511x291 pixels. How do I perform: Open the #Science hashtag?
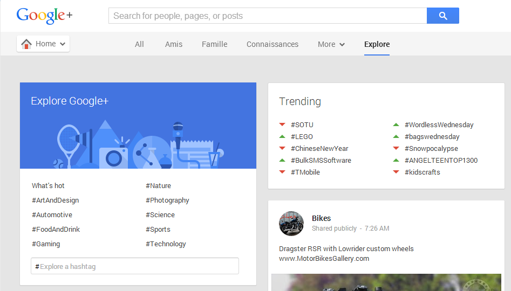pyautogui.click(x=160, y=215)
